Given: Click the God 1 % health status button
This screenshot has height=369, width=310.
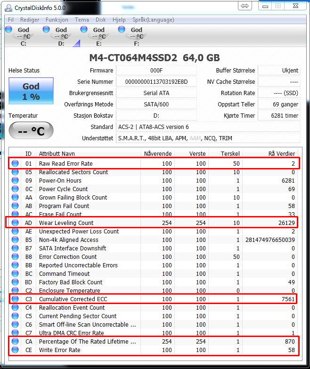Looking at the screenshot, I should [31, 91].
